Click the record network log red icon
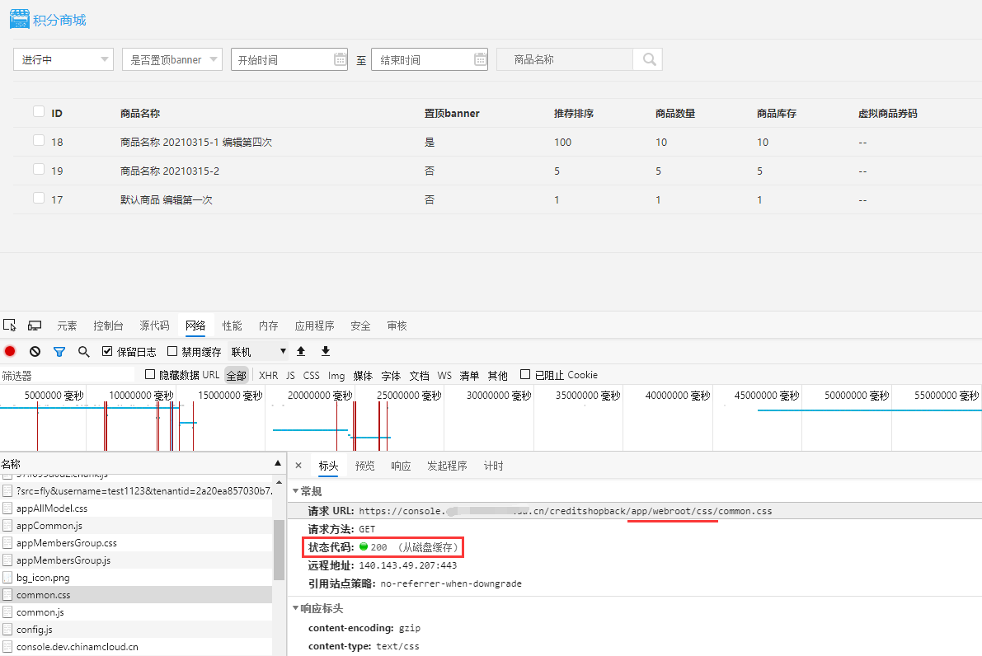Viewport: 982px width, 656px height. [x=10, y=351]
